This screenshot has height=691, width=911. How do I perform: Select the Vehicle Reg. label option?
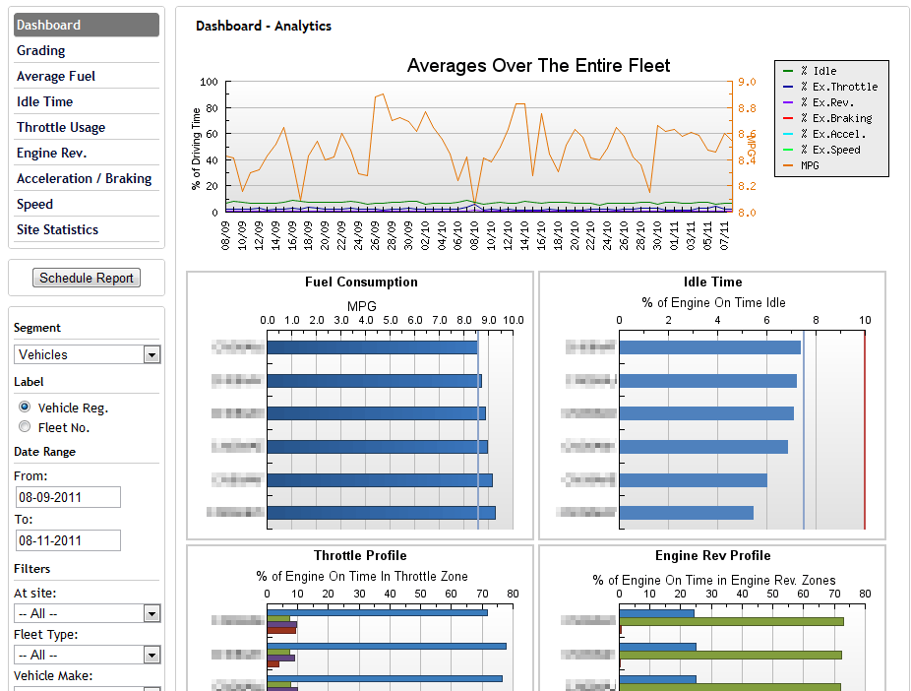pos(23,408)
